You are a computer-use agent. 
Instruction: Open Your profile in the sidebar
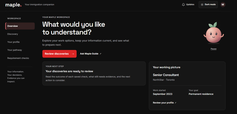[14, 42]
